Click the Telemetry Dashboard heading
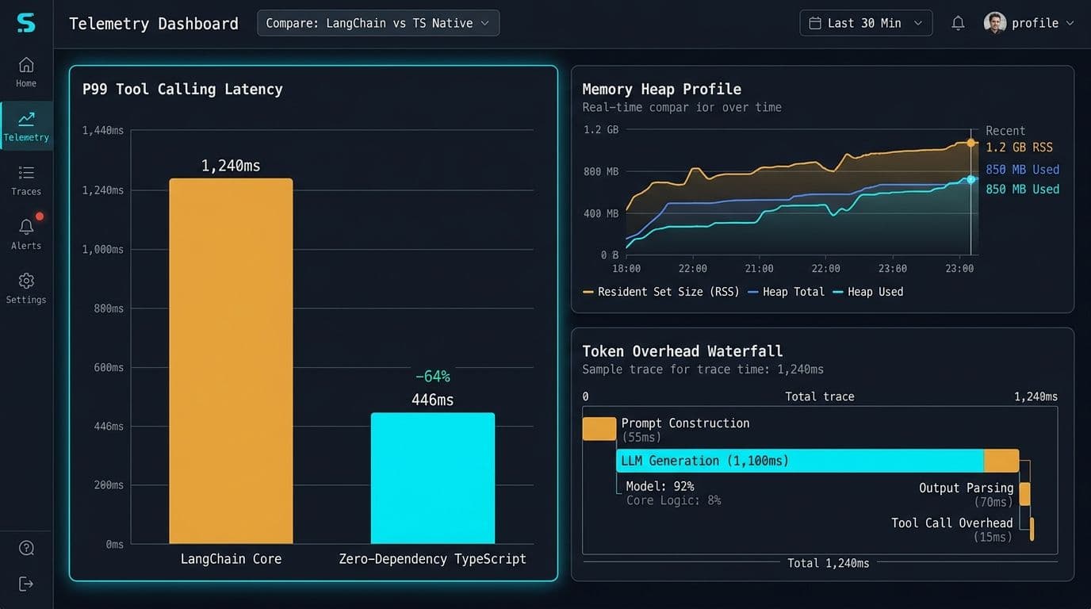 (154, 24)
